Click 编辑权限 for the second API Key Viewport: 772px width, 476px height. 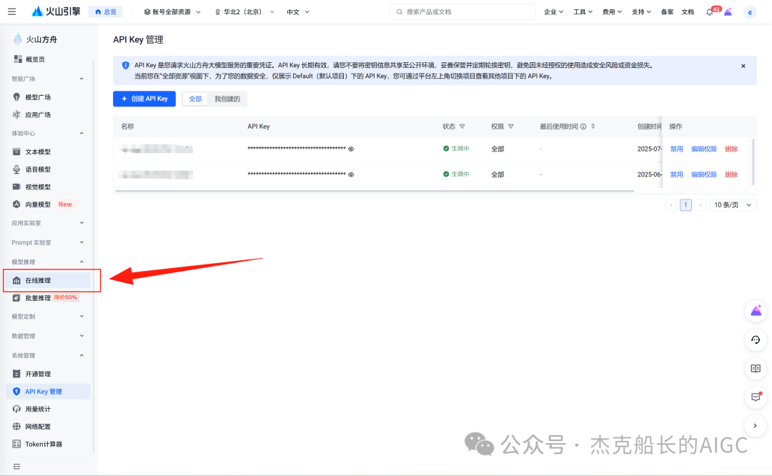[704, 174]
